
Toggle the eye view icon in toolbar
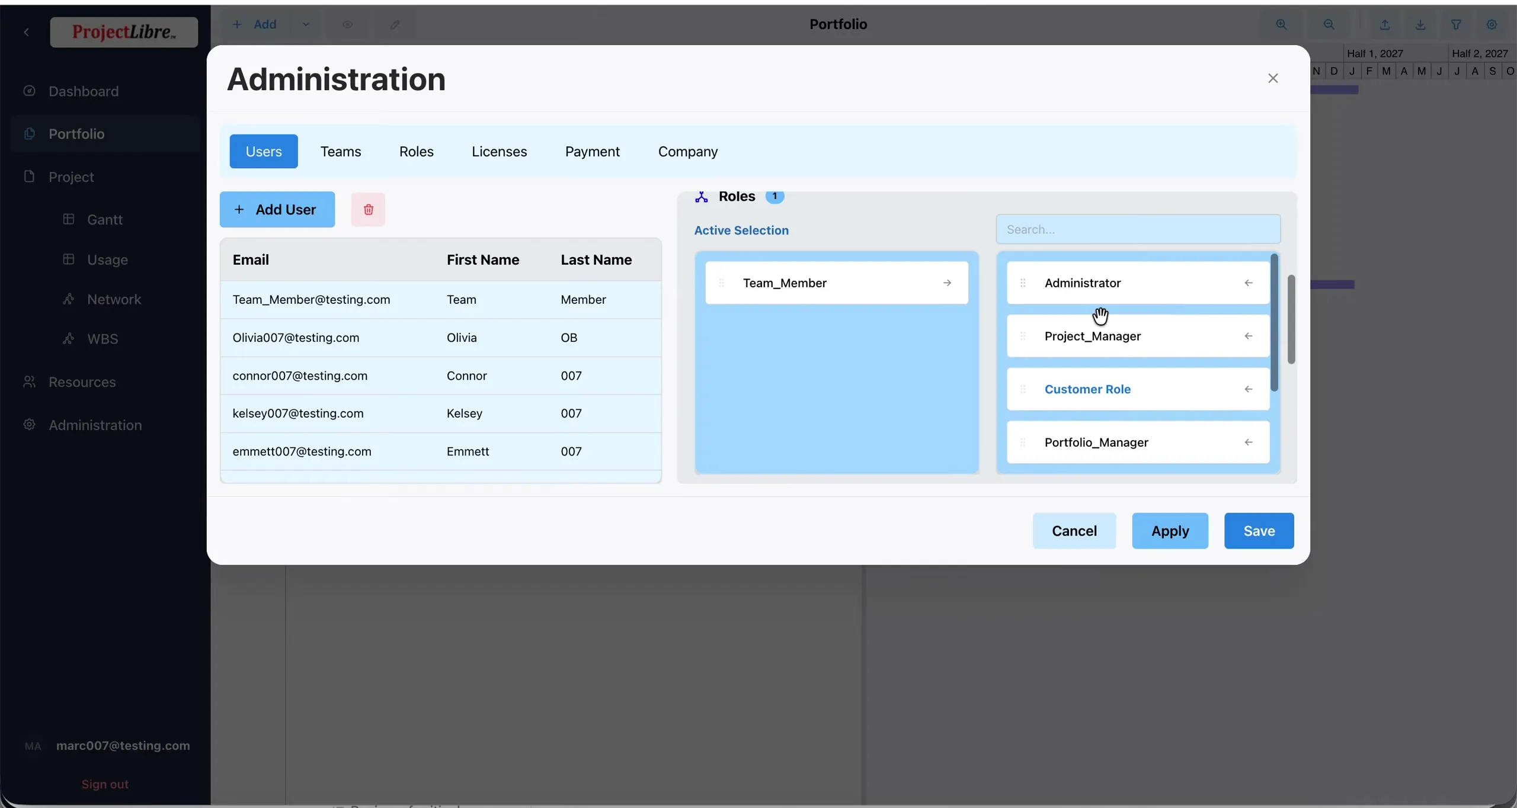(x=347, y=24)
